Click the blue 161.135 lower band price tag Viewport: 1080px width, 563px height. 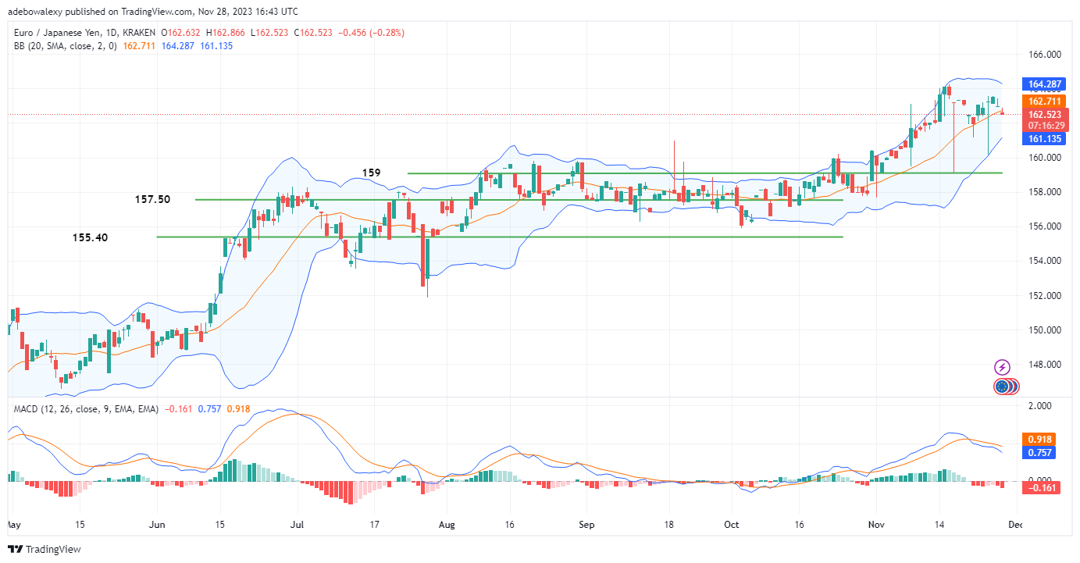pyautogui.click(x=1043, y=138)
